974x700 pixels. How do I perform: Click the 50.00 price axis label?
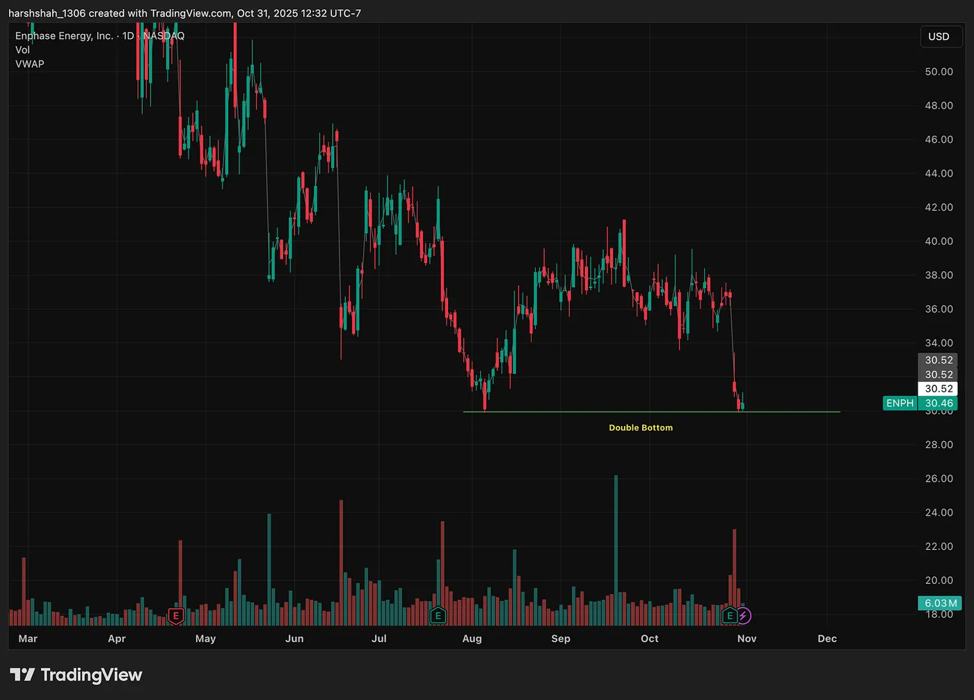click(939, 72)
